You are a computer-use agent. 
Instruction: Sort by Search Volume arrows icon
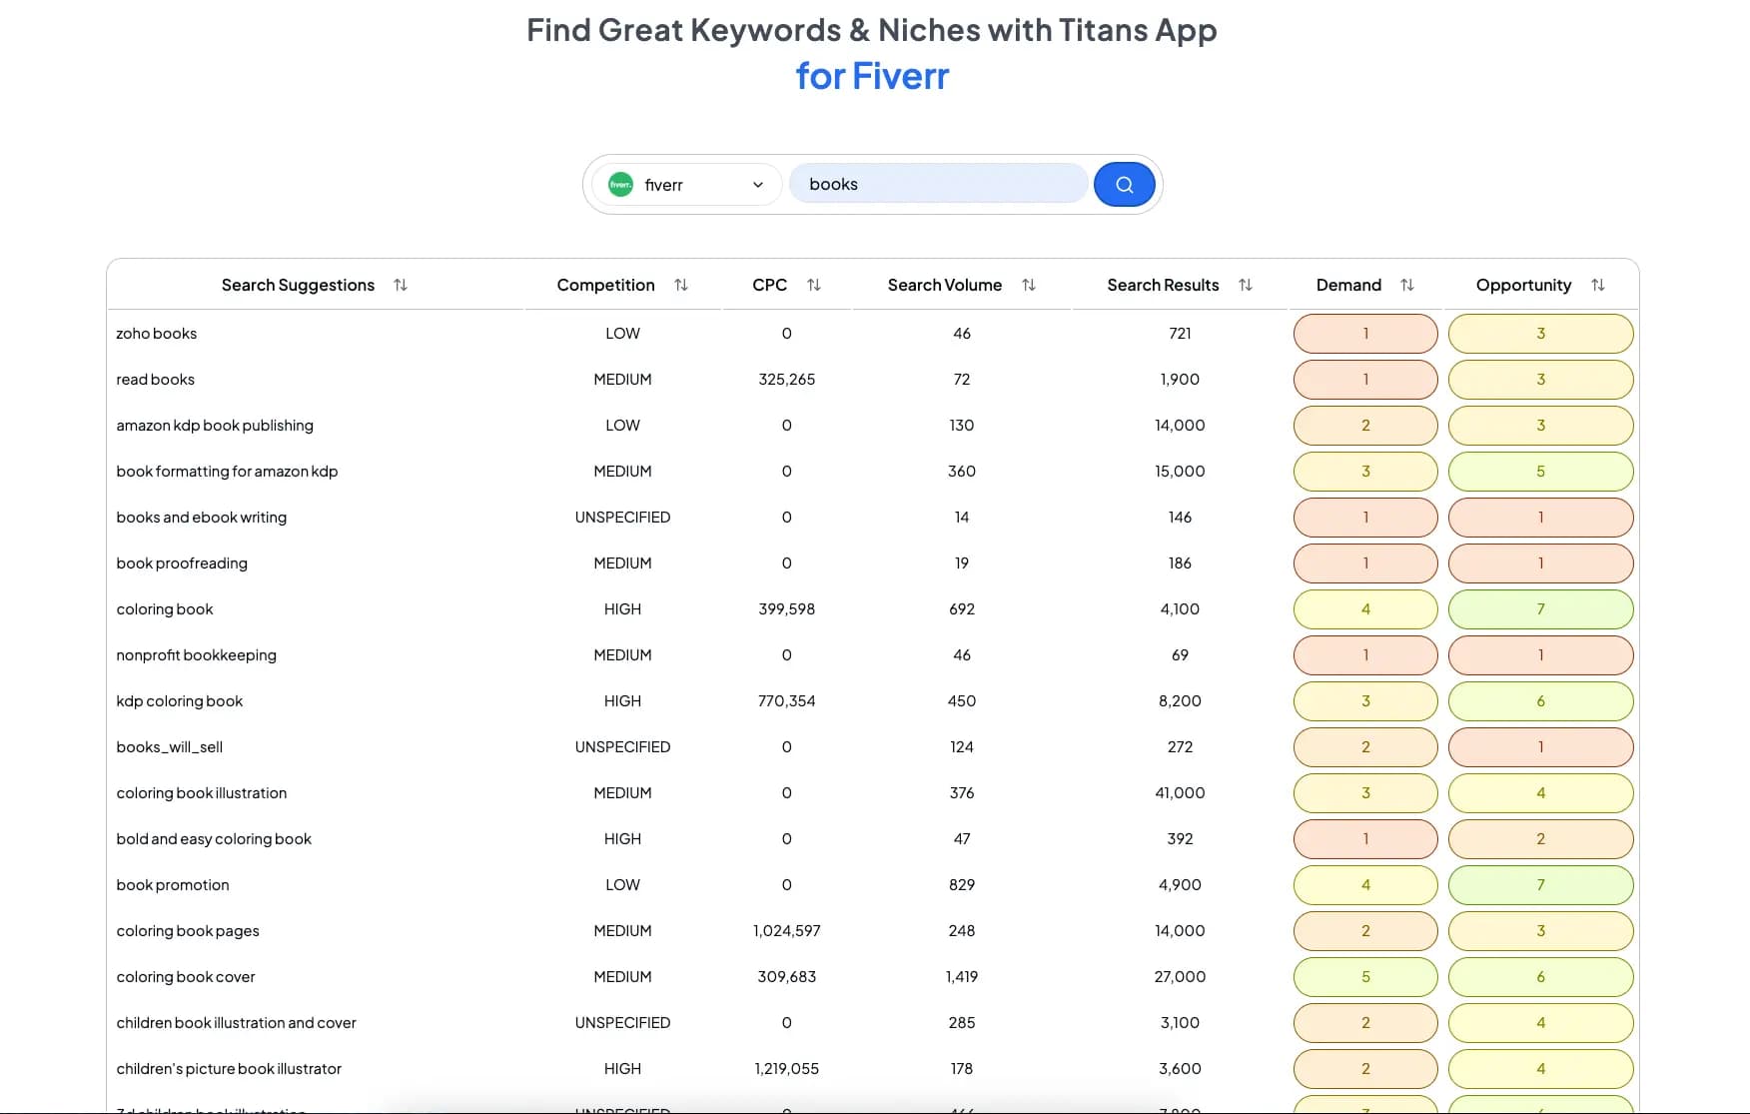point(1029,285)
